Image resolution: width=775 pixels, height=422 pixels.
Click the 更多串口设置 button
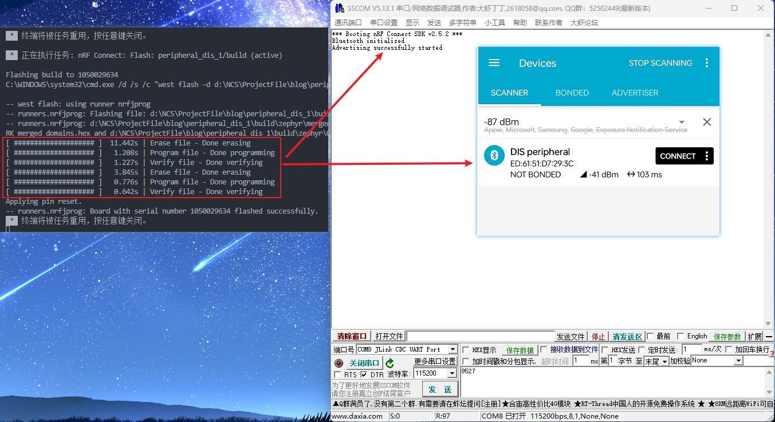(435, 361)
